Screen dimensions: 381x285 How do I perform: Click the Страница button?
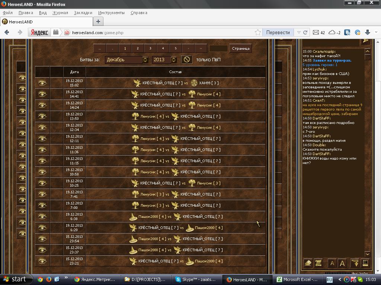(x=240, y=48)
